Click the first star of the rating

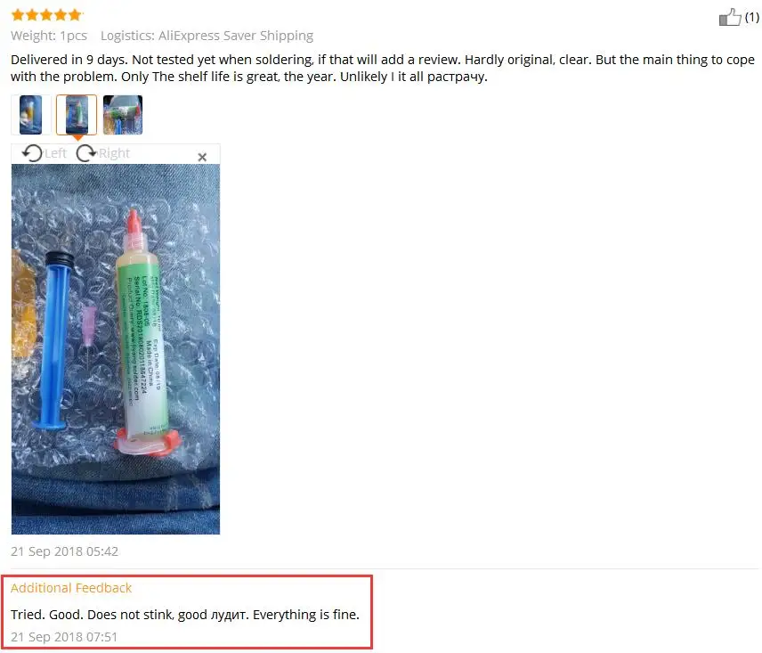[18, 15]
